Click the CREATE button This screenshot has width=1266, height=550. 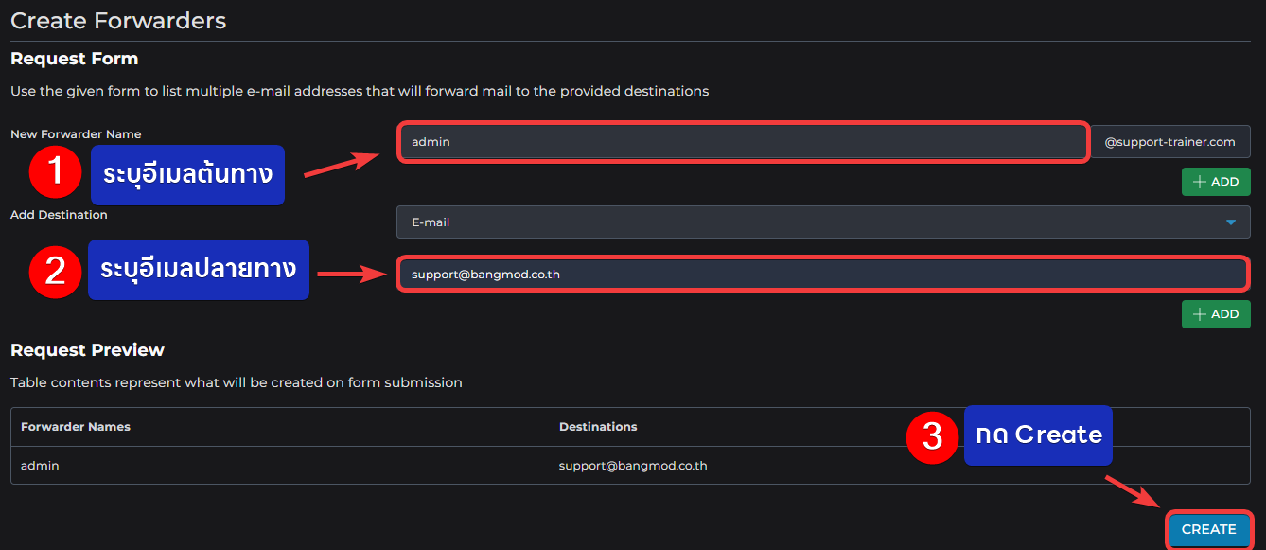[1209, 529]
